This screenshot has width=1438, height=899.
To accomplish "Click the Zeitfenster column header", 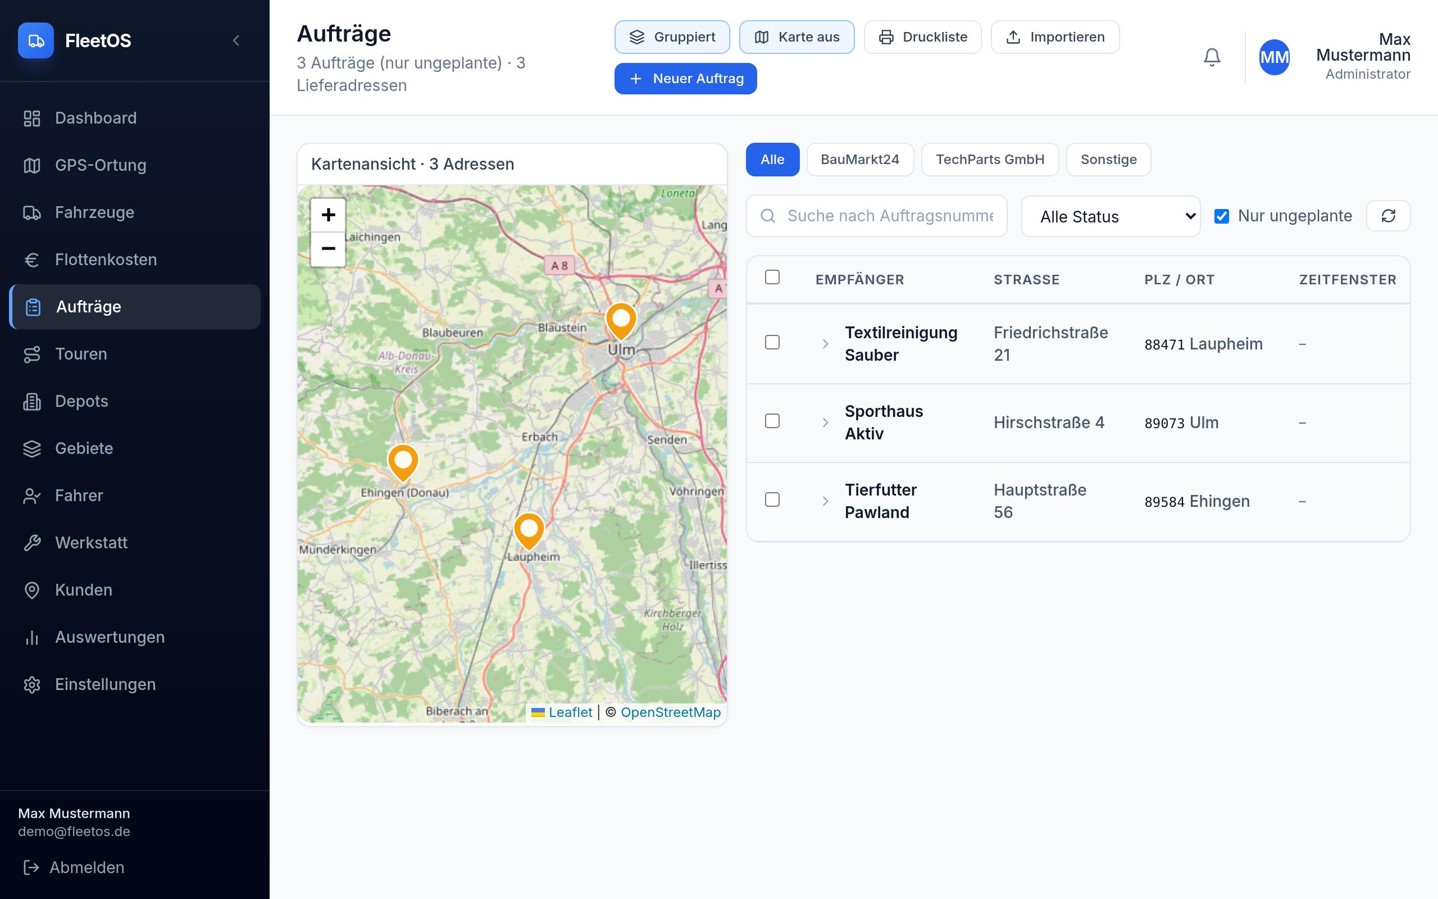I will tap(1347, 280).
